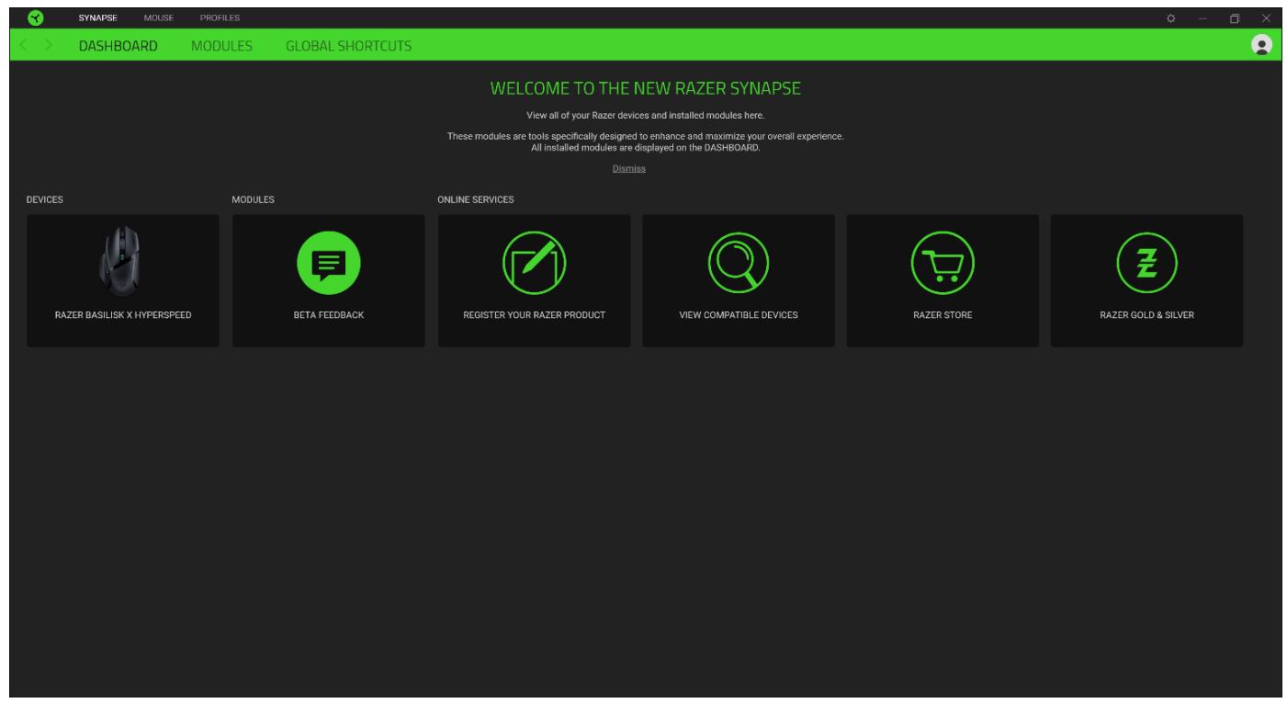Open the user account avatar

point(1262,45)
